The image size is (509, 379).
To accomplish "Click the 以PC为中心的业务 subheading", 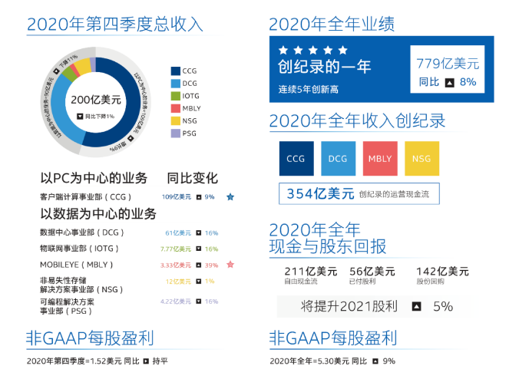I will tap(94, 178).
